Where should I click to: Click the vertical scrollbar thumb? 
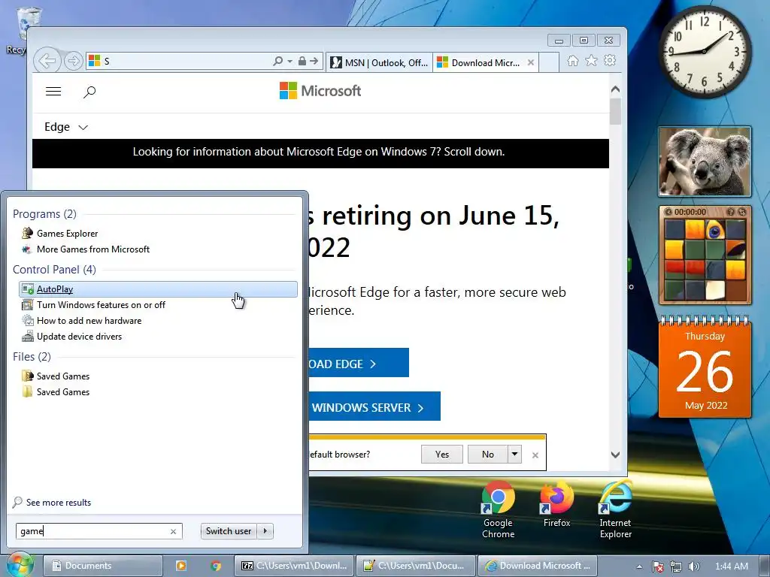pos(615,111)
